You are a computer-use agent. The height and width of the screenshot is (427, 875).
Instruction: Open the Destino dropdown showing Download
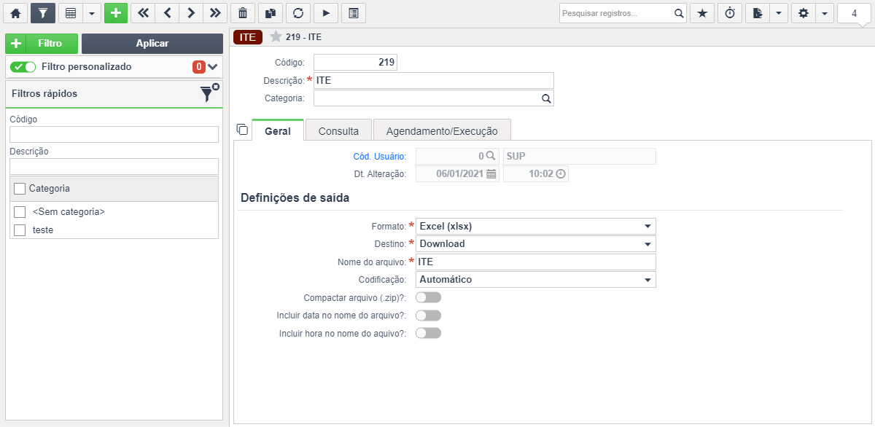pos(534,243)
